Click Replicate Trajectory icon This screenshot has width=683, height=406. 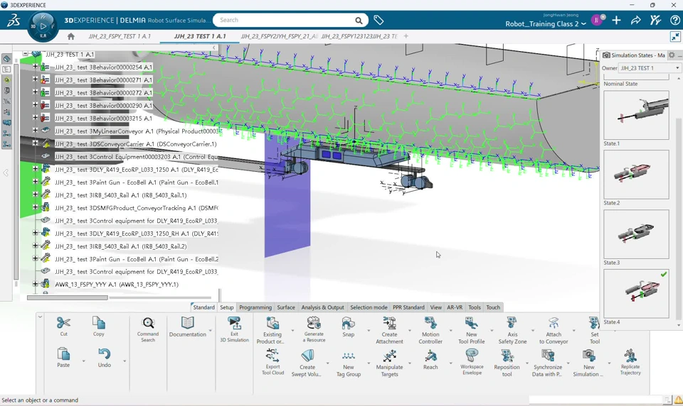click(630, 356)
